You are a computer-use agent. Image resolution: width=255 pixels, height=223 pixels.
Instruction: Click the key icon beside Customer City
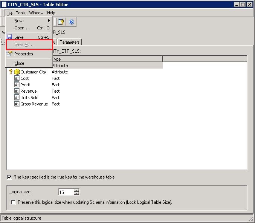(11, 72)
